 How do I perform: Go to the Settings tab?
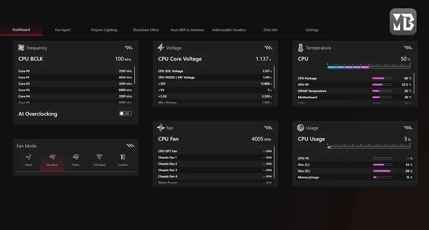312,30
